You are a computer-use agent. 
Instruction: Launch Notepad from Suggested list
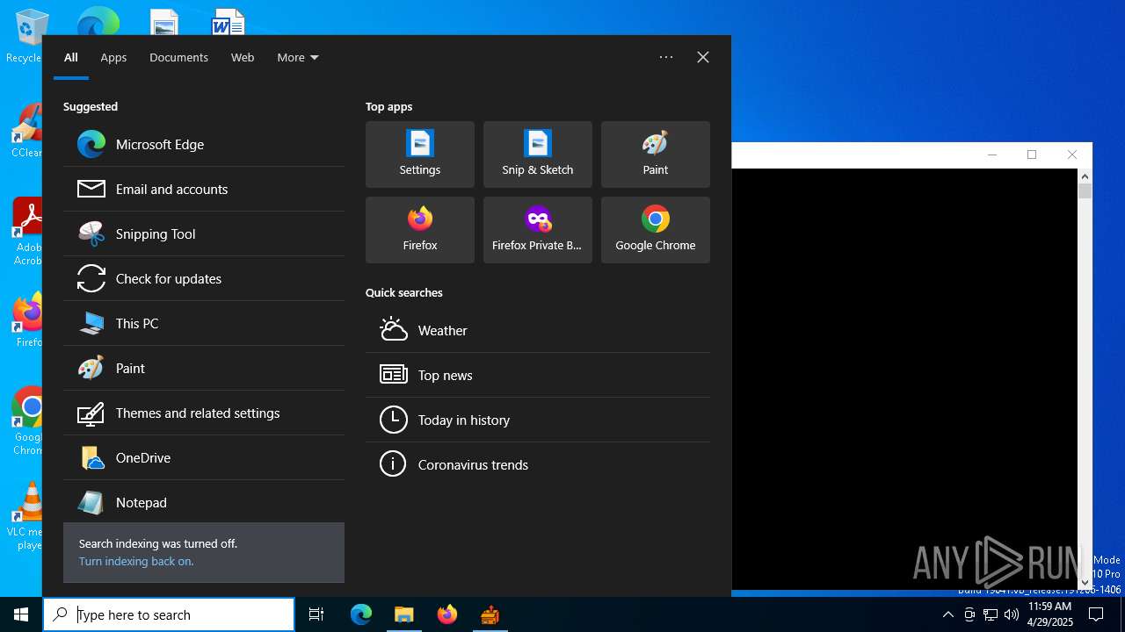coord(204,502)
